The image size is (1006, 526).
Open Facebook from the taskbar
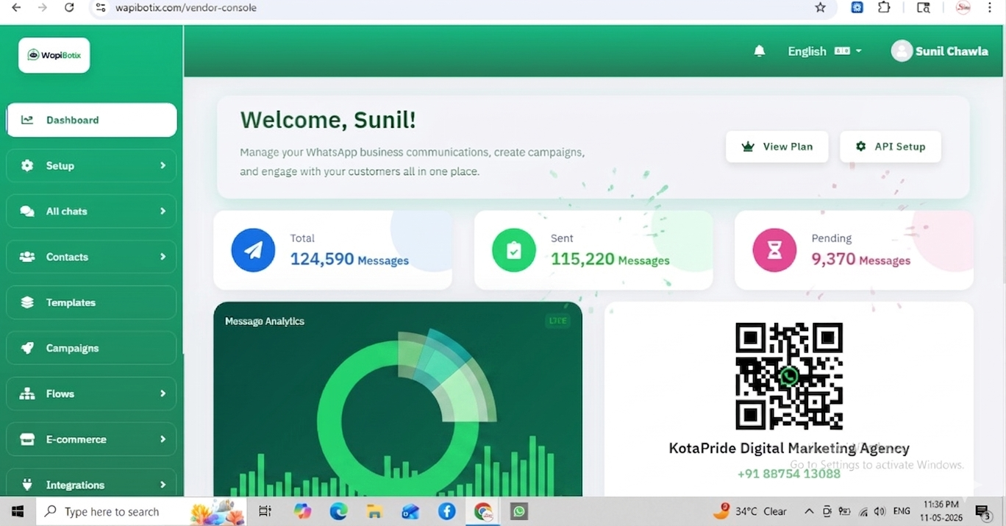tap(446, 511)
